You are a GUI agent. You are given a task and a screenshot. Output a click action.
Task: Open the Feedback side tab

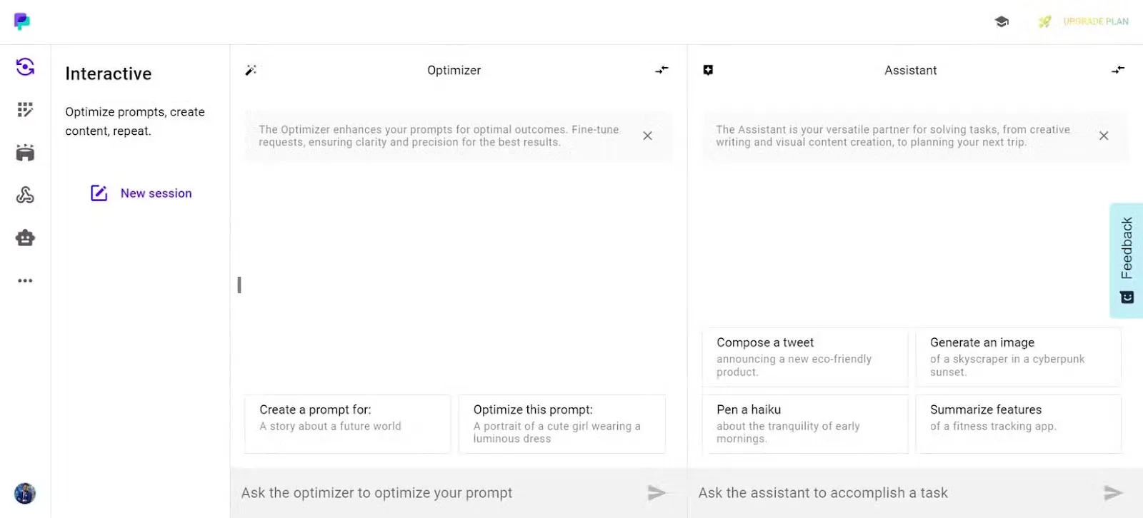1127,260
